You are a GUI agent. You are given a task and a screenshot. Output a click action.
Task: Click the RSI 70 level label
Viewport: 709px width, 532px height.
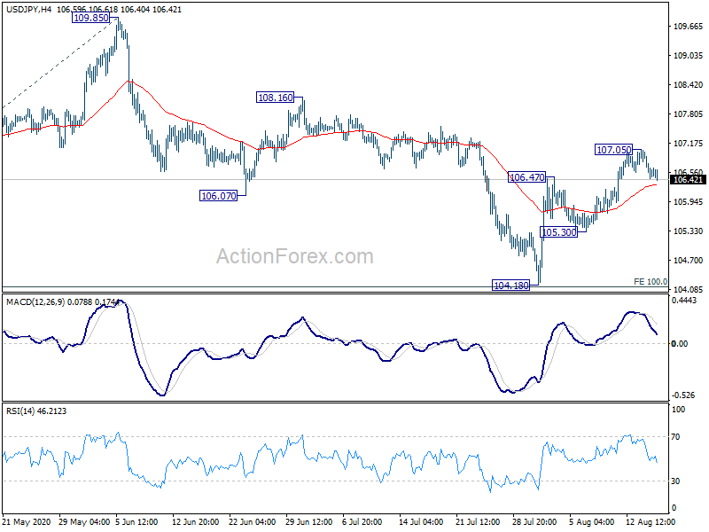675,437
